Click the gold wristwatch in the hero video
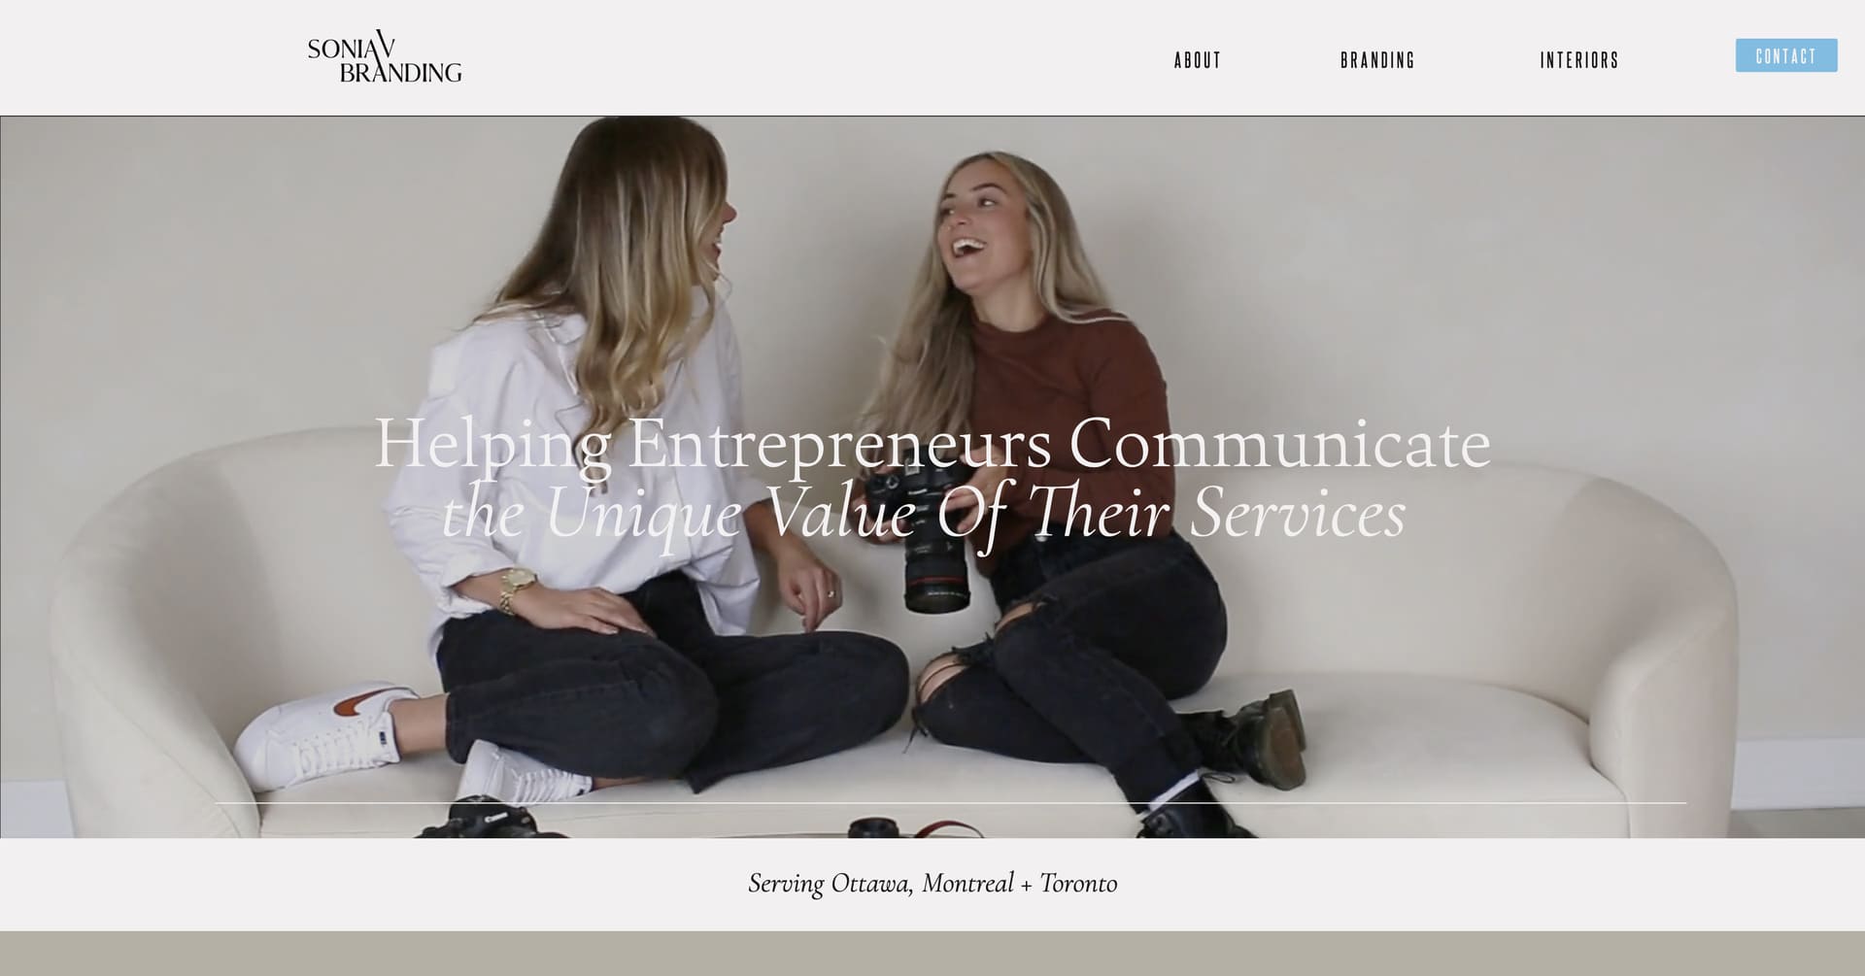 (515, 588)
